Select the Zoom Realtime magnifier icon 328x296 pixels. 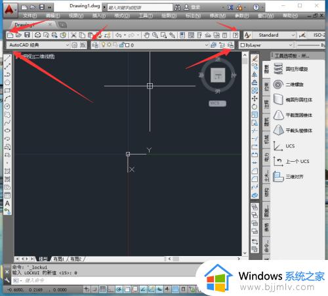click(155, 35)
